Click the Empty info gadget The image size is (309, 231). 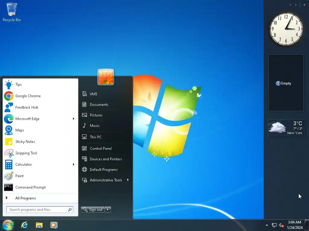286,83
